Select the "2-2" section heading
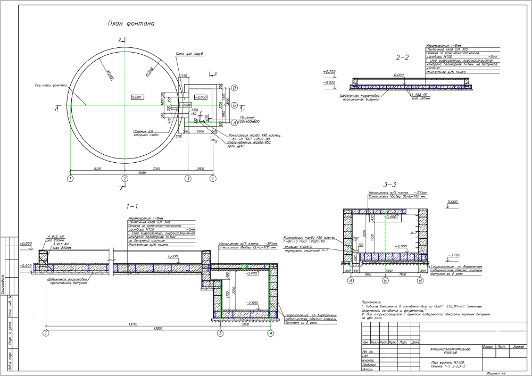This screenshot has width=532, height=376. click(403, 57)
